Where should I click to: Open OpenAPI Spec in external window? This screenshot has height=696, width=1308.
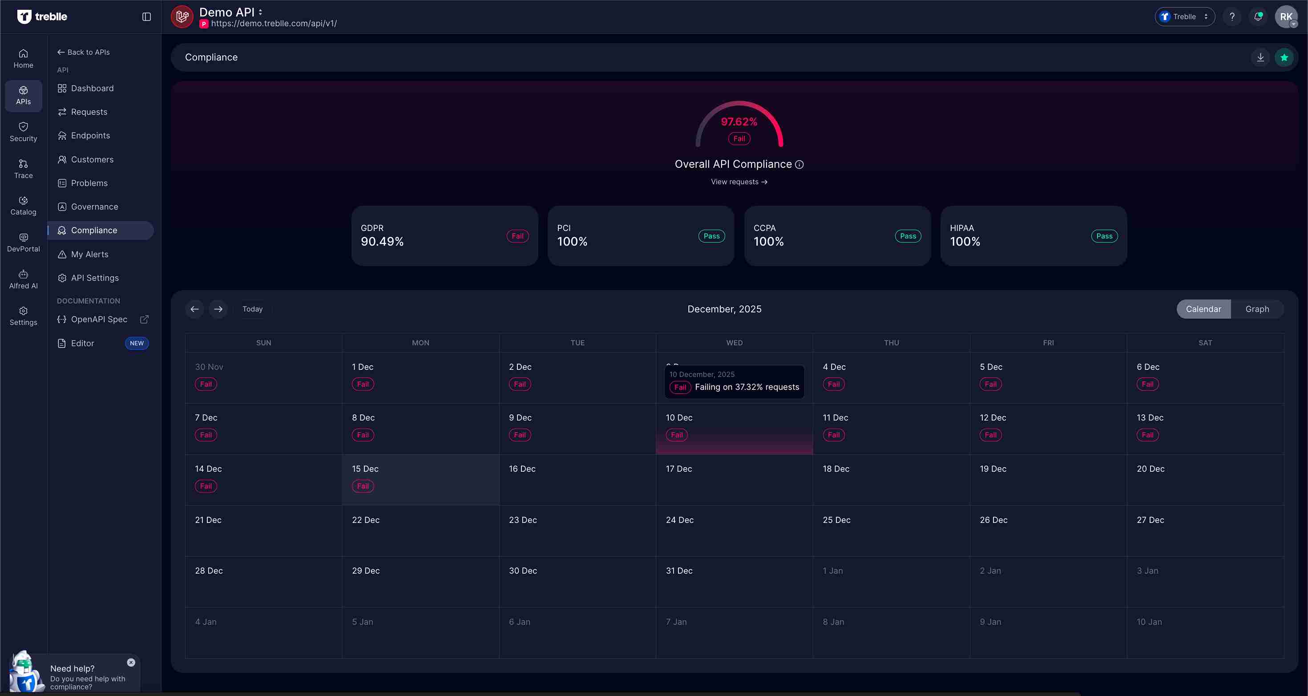point(144,320)
